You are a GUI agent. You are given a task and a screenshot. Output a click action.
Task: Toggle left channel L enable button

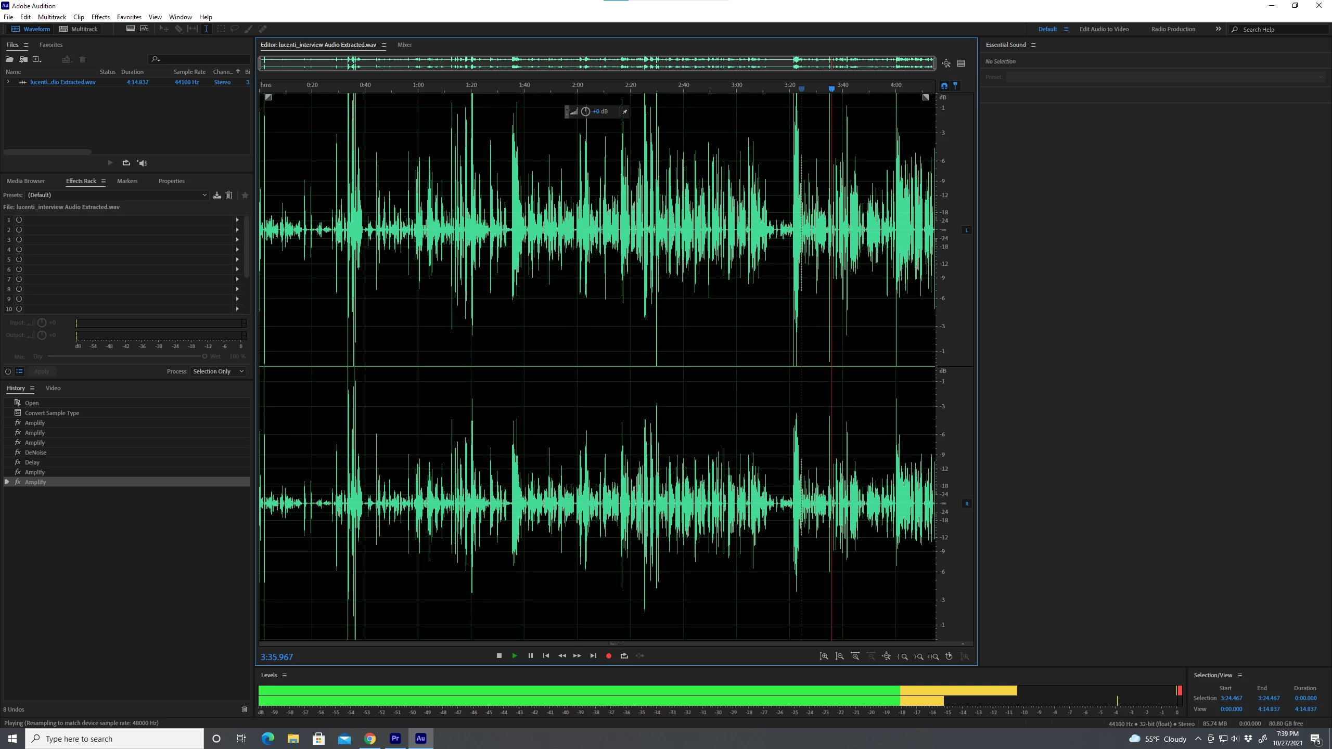967,230
